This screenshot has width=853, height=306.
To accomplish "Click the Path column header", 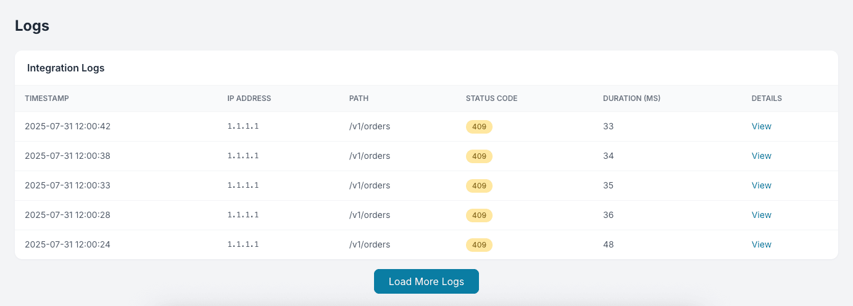I will (x=359, y=99).
